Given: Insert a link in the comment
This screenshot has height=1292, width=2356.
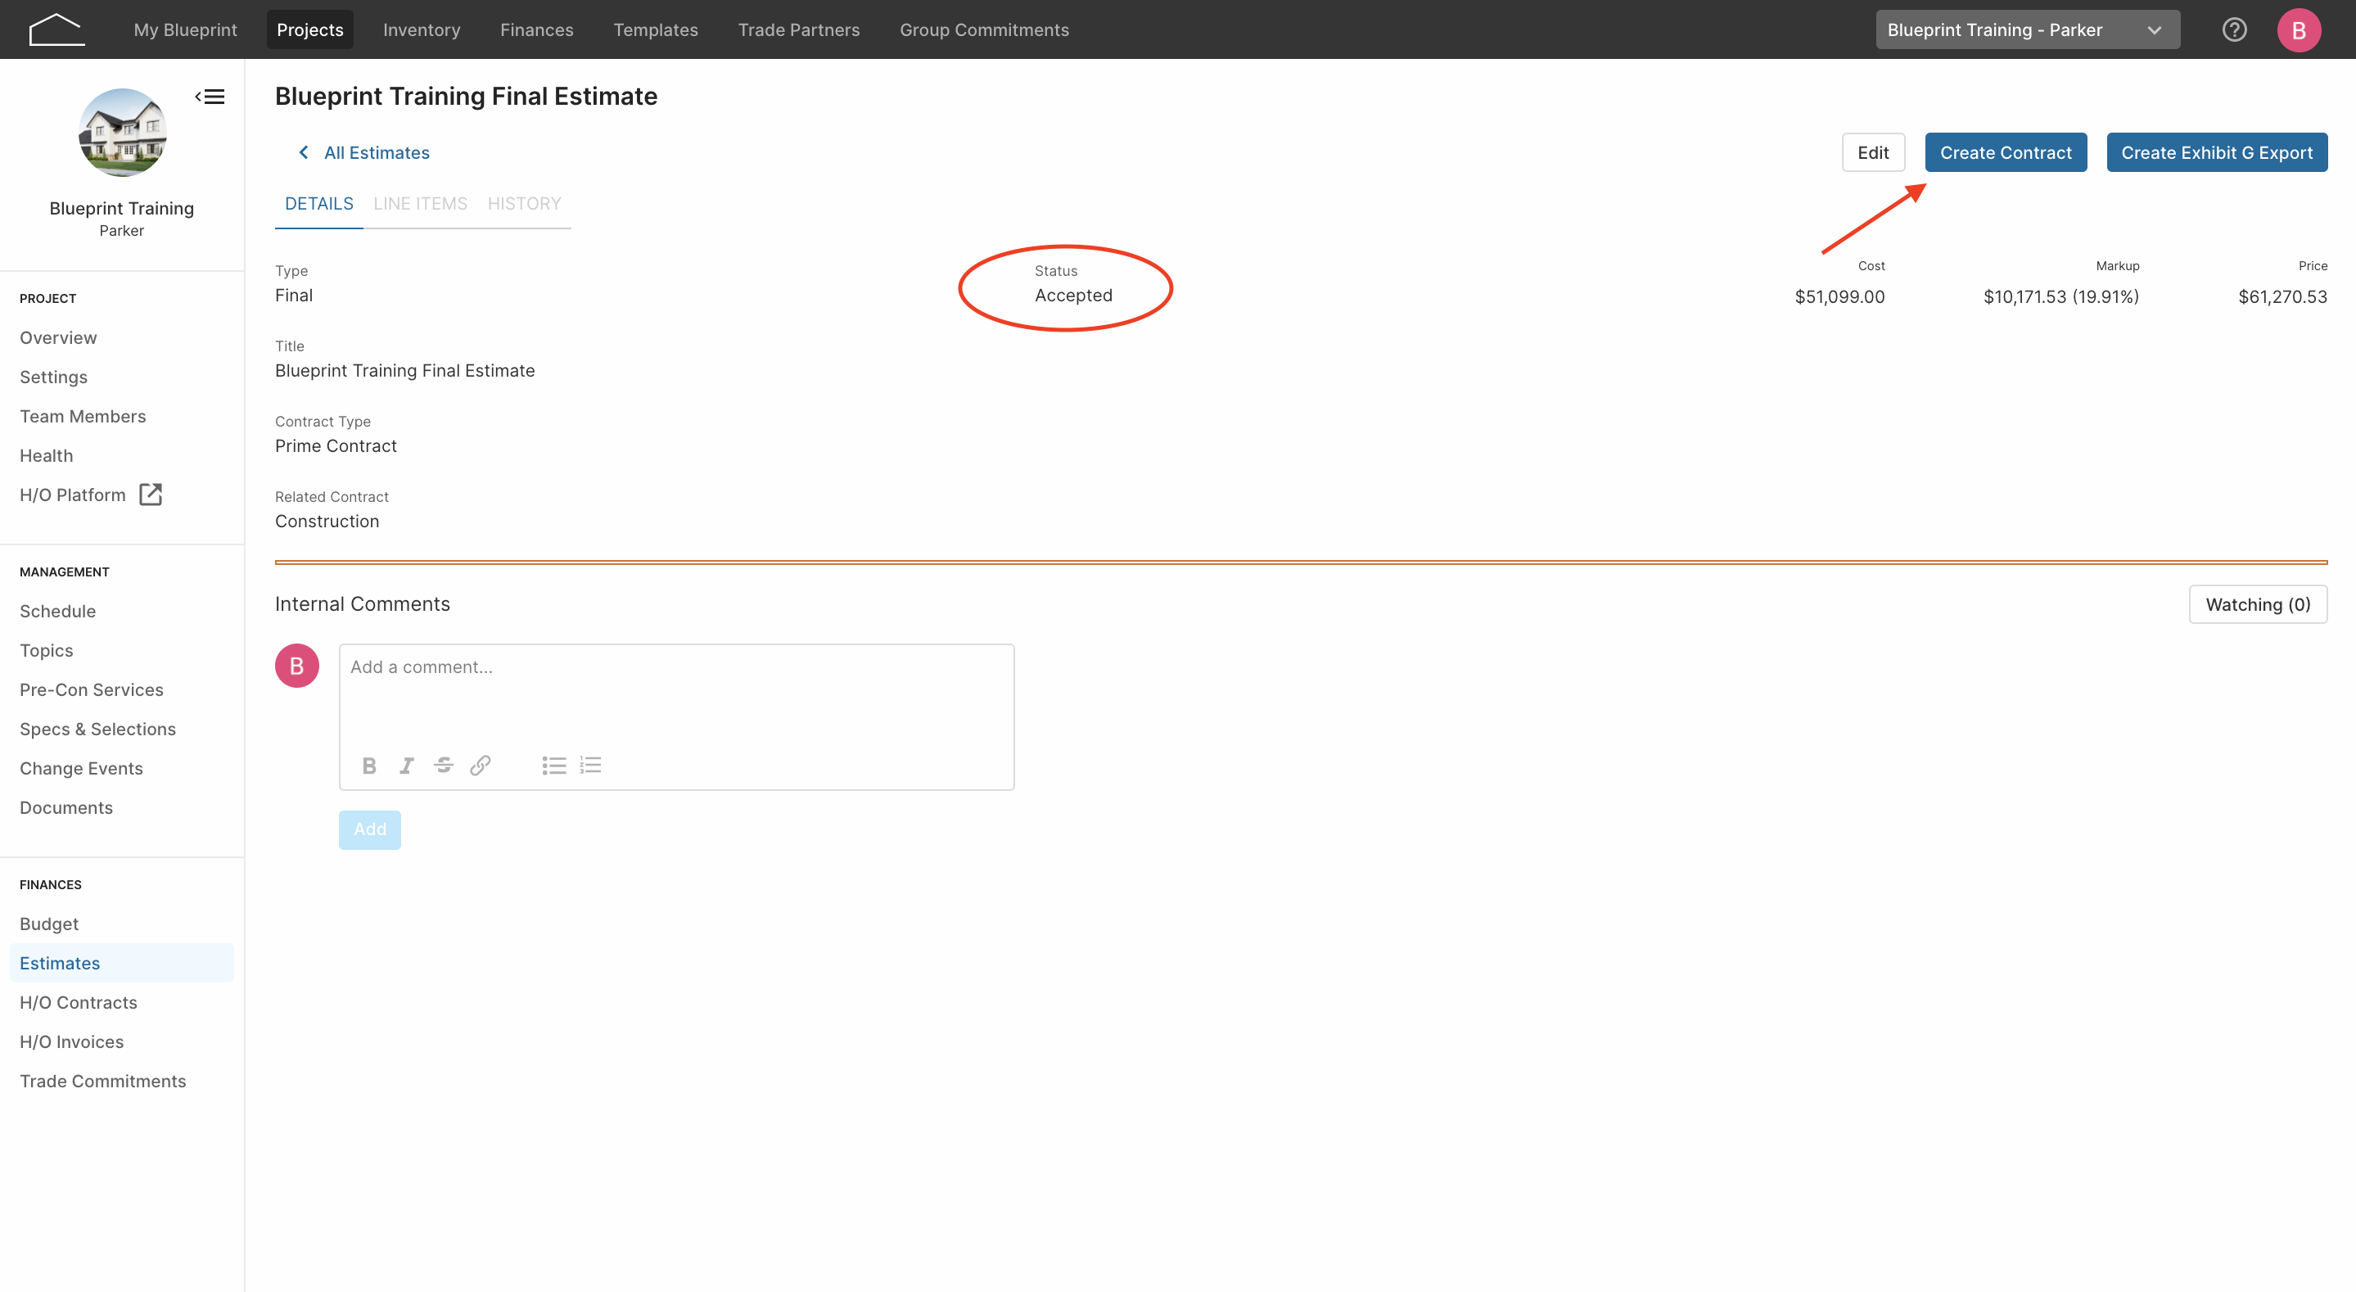Looking at the screenshot, I should tap(481, 765).
